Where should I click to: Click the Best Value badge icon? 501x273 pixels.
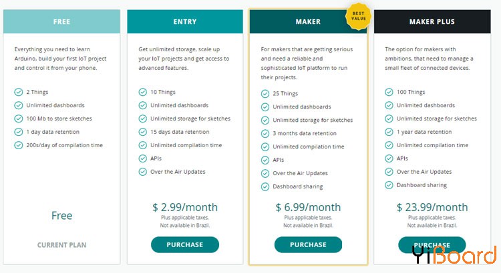click(x=358, y=16)
